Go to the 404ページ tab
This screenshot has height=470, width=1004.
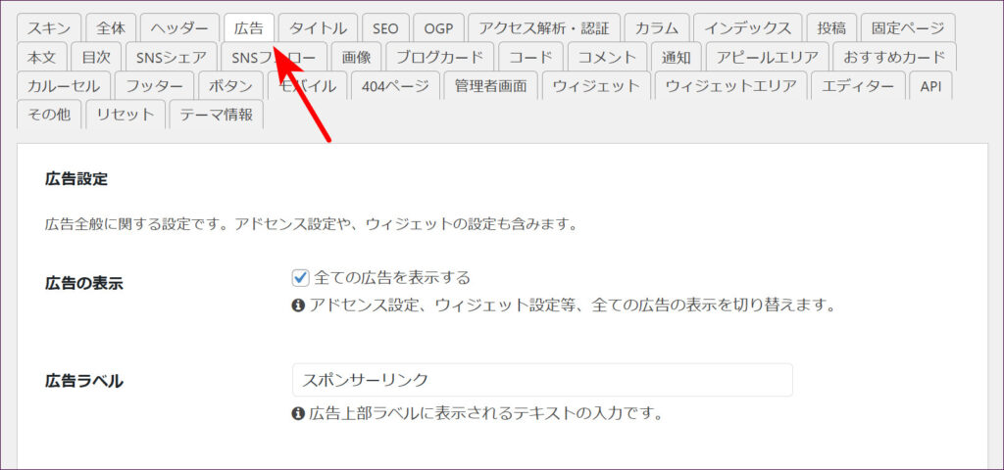(x=394, y=86)
